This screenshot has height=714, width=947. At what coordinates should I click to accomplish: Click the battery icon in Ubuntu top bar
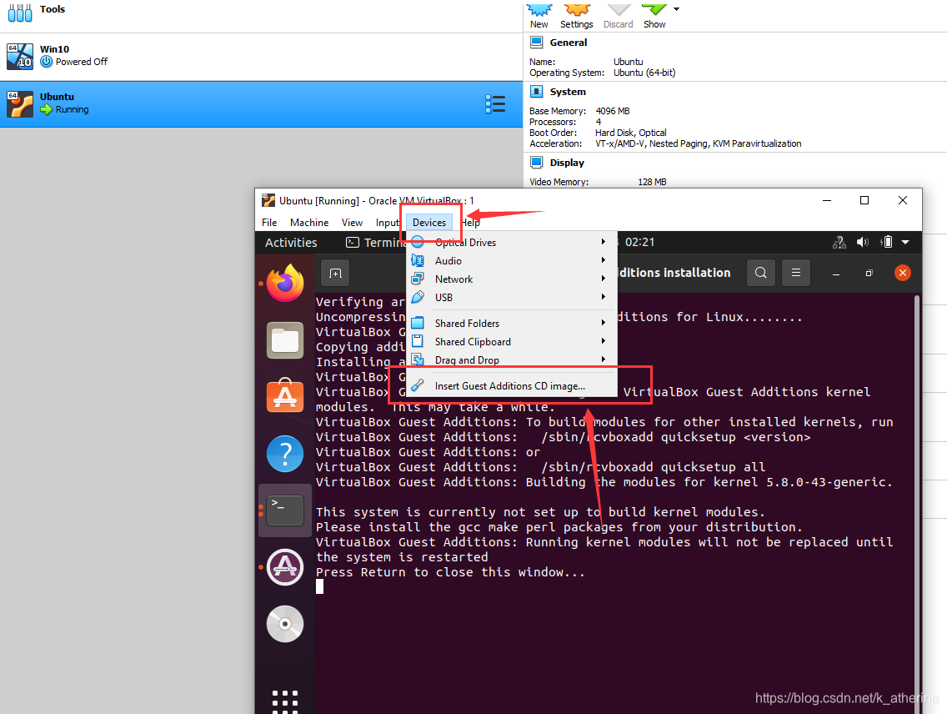pos(887,242)
